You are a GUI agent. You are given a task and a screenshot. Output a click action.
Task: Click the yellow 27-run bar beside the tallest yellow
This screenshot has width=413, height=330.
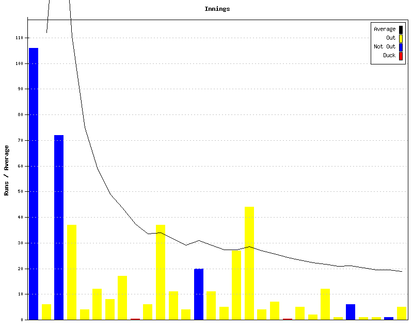click(x=236, y=285)
